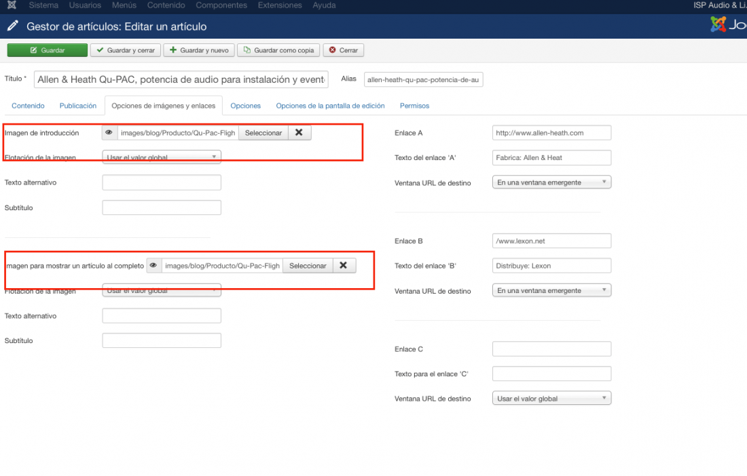Open the Menús menu
The height and width of the screenshot is (476, 747).
[124, 5]
